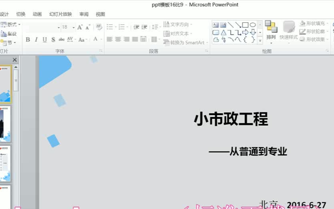This screenshot has height=209, width=334.
Task: Open 形状填充 shape fill
Action: pos(314,24)
